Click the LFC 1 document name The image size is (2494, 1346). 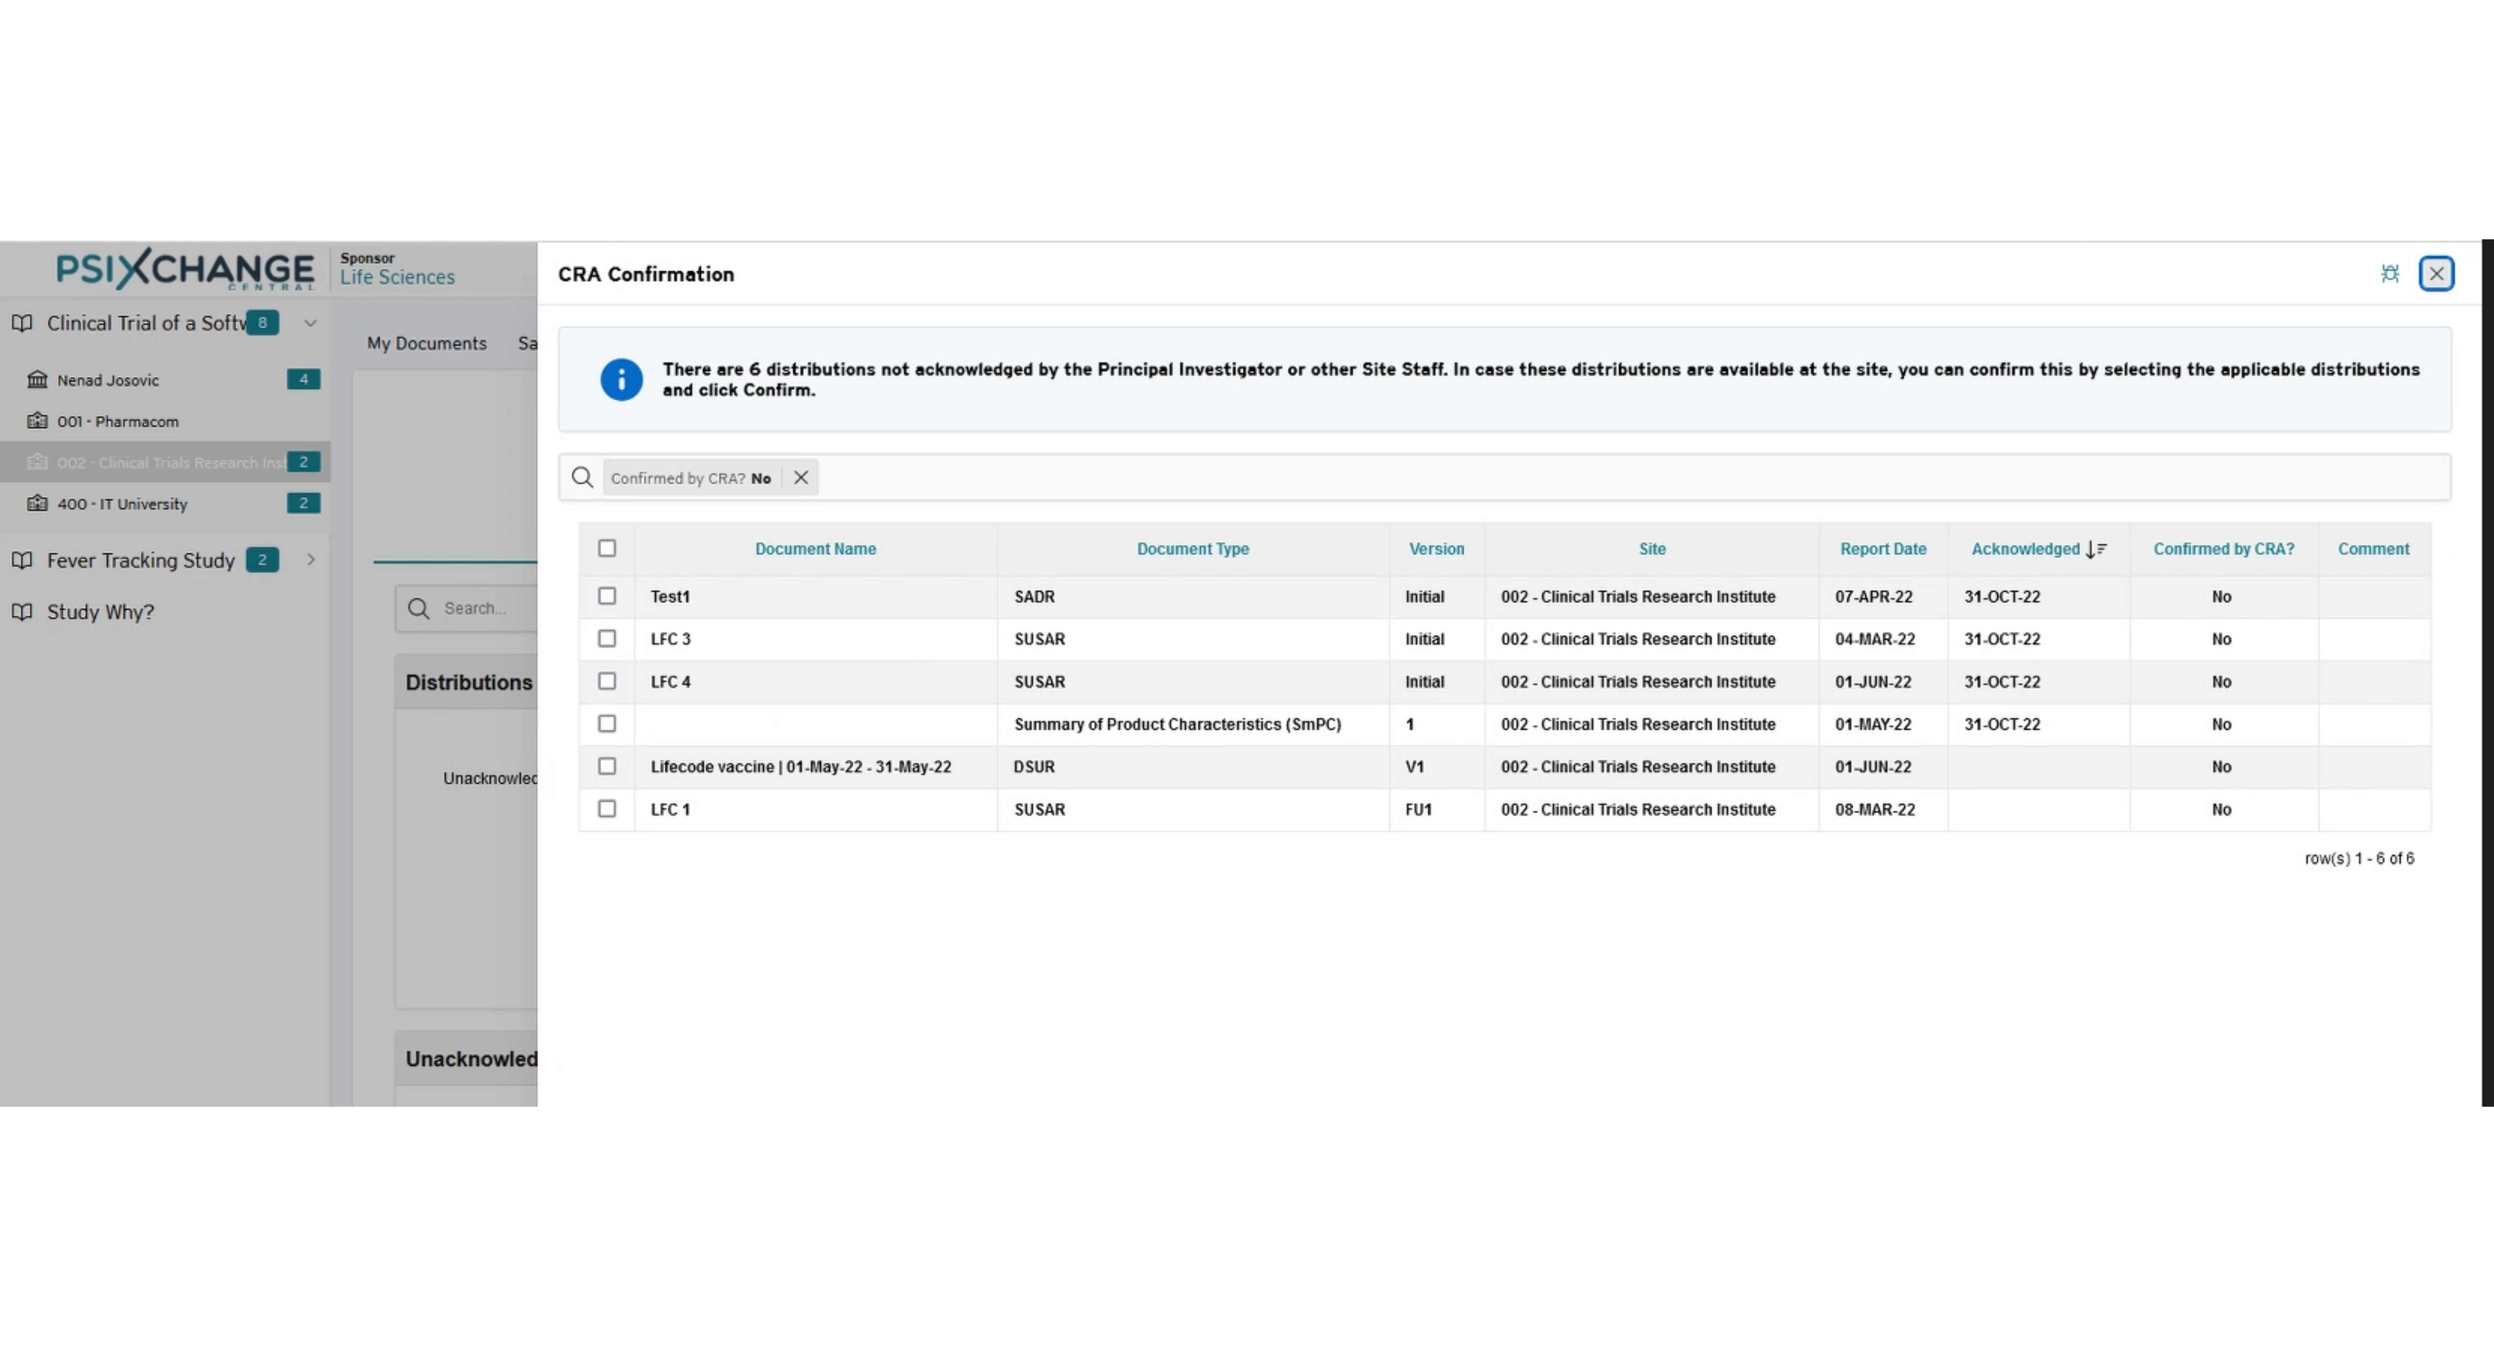670,810
